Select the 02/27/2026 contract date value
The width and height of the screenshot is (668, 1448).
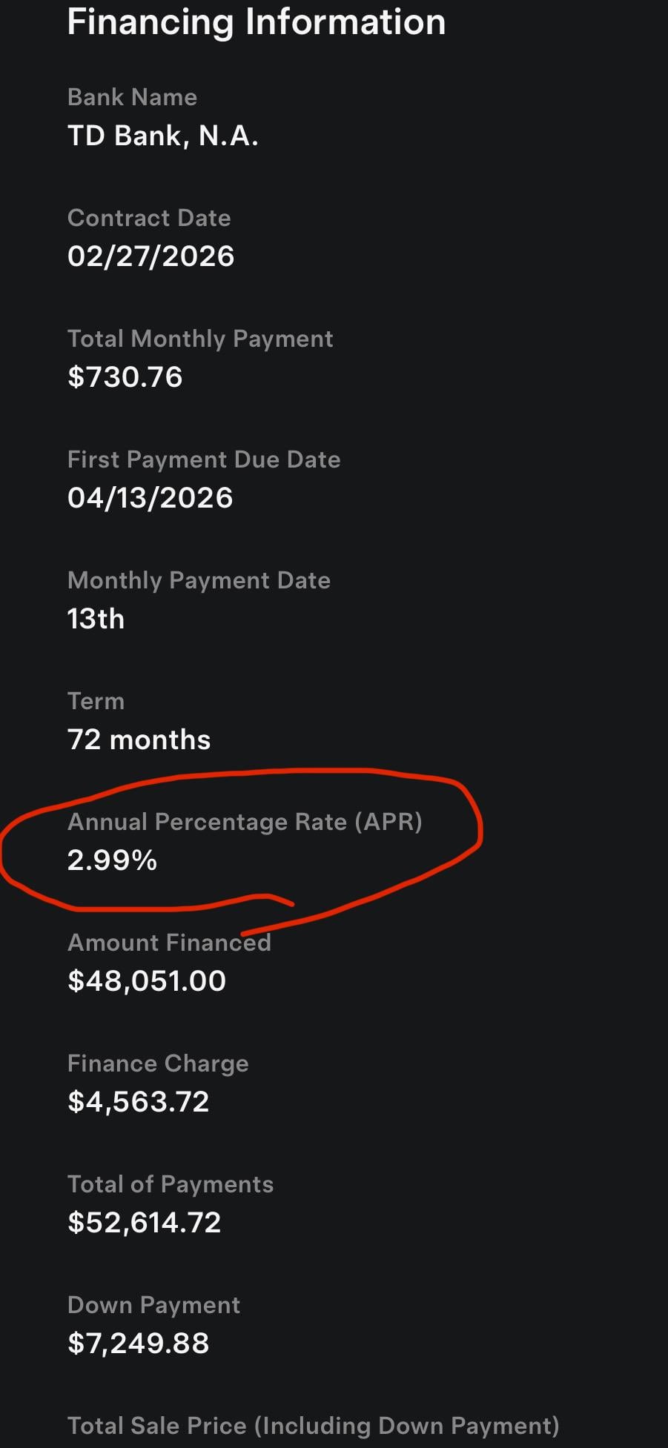tap(151, 256)
